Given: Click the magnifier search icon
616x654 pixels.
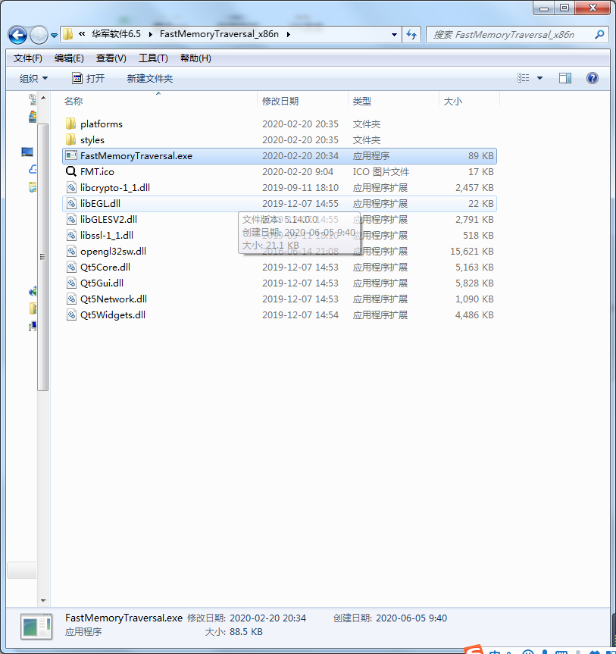Looking at the screenshot, I should [599, 35].
